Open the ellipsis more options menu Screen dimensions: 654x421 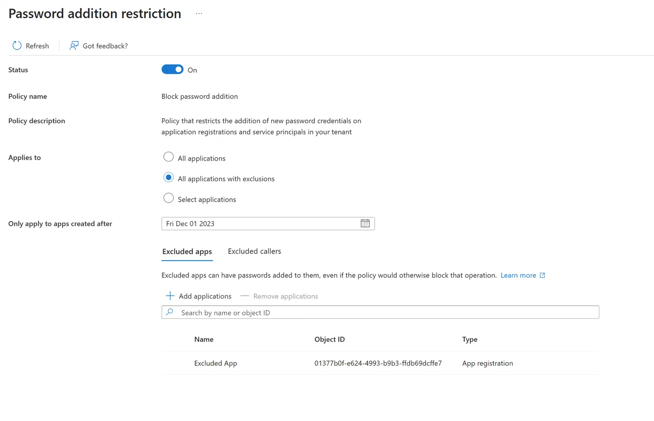click(199, 14)
